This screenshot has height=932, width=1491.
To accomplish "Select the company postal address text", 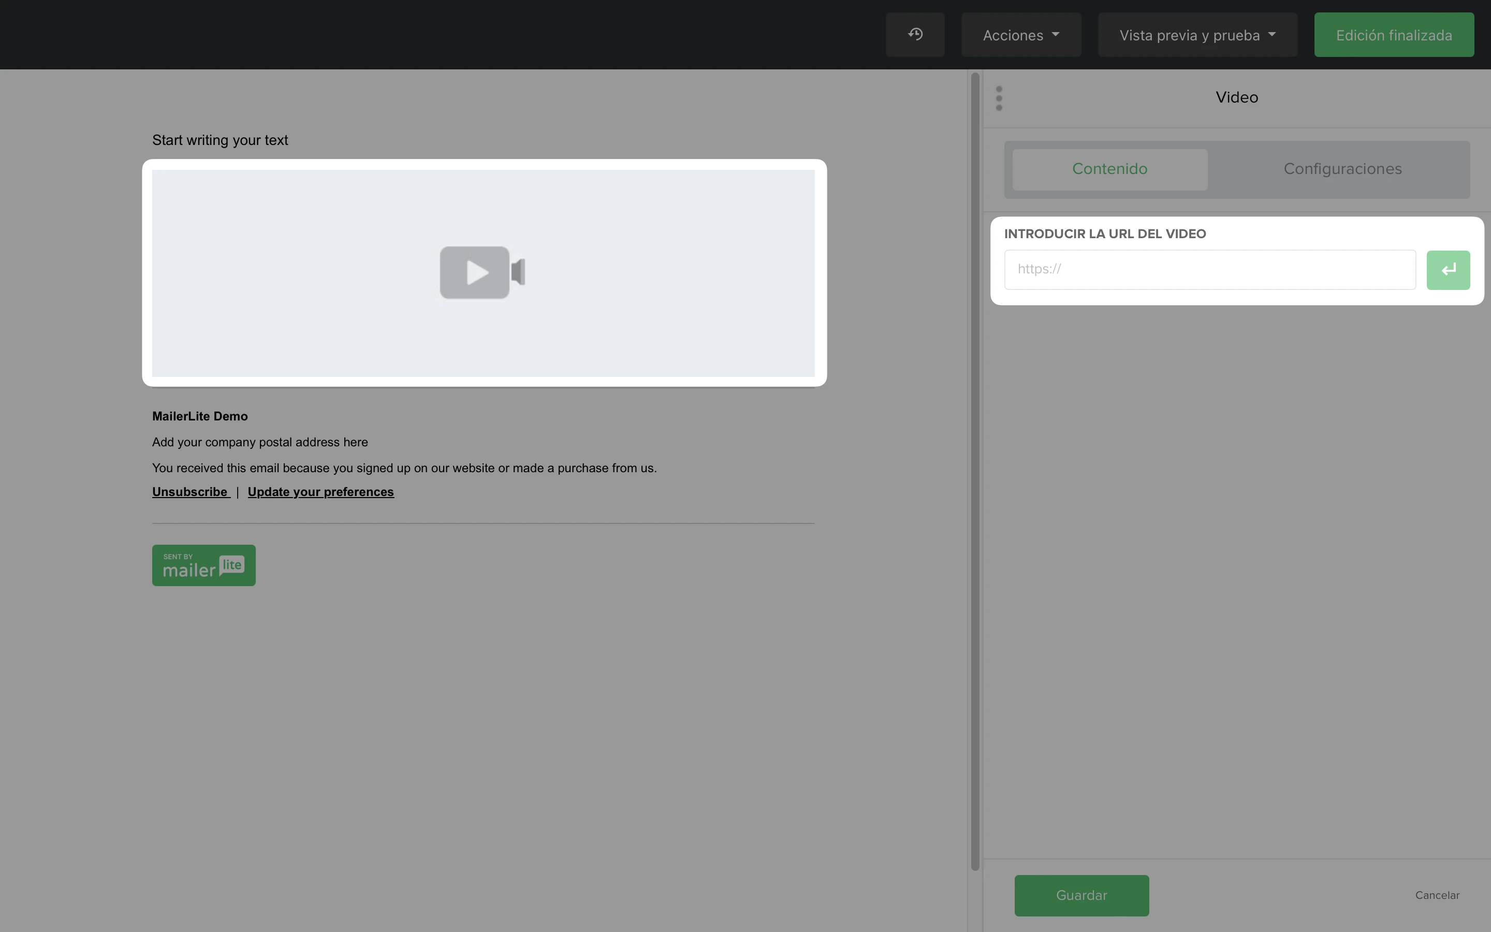I will 259,443.
